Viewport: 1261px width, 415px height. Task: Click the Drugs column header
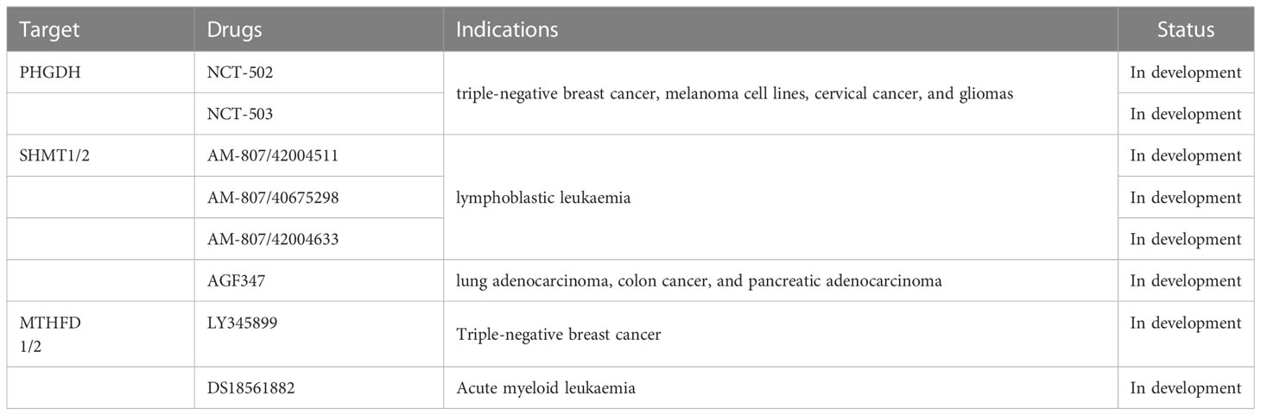pos(319,29)
